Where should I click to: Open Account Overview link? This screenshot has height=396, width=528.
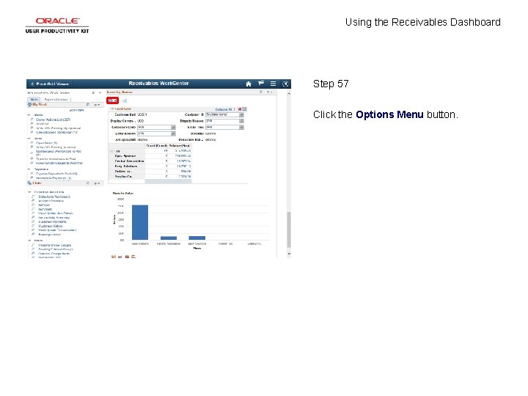pos(51,201)
